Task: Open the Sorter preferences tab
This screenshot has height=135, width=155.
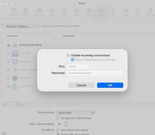Action: click(64, 12)
